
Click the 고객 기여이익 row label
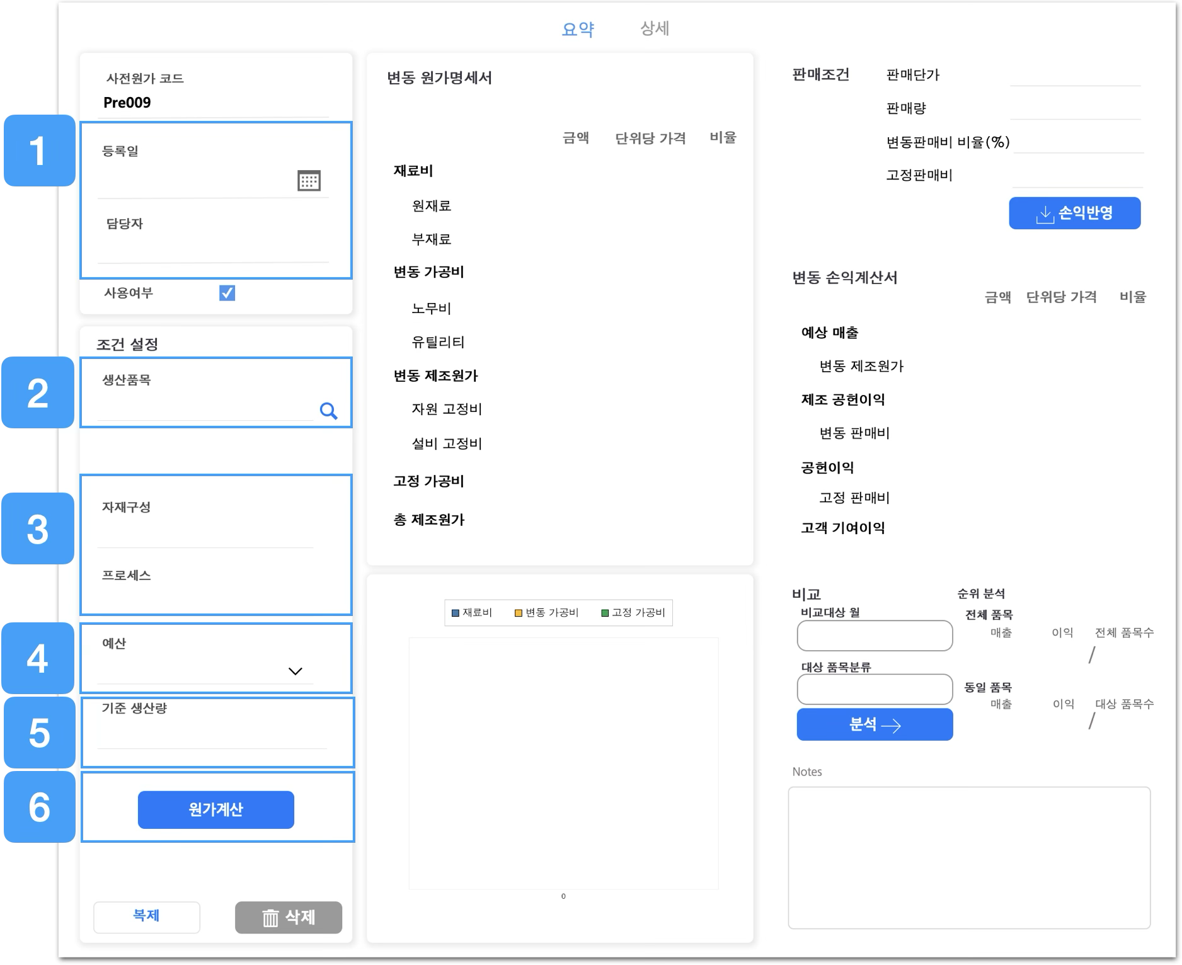click(x=843, y=528)
